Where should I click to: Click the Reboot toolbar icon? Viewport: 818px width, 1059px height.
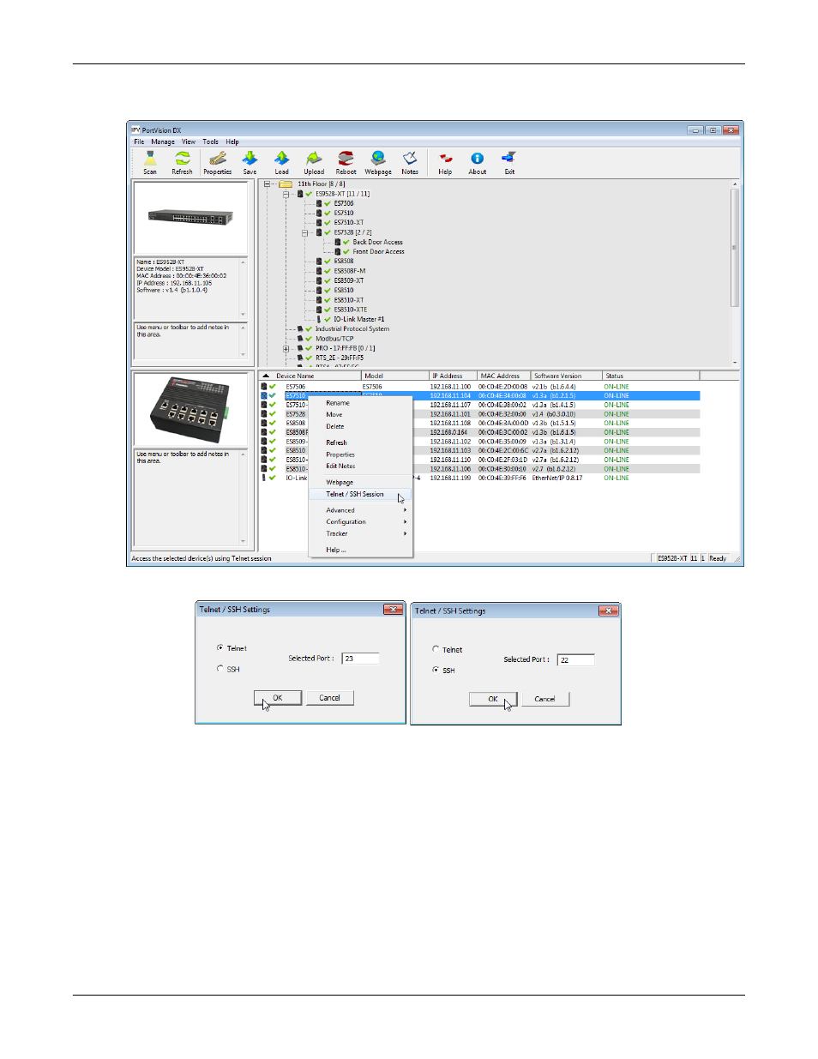(x=346, y=160)
